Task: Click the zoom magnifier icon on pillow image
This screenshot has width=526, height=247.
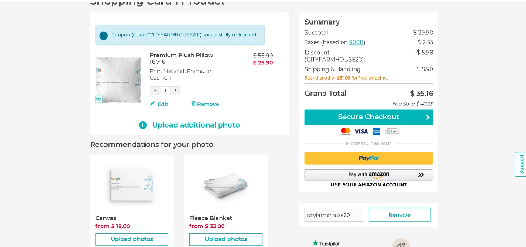Action: click(x=99, y=100)
